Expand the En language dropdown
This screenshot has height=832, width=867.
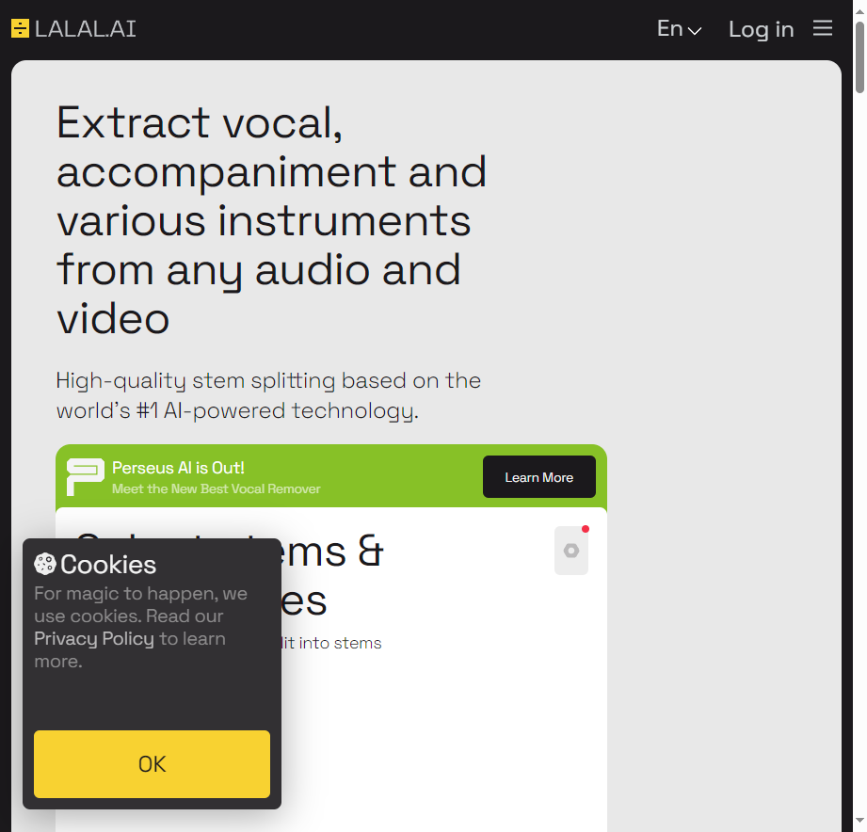[679, 29]
